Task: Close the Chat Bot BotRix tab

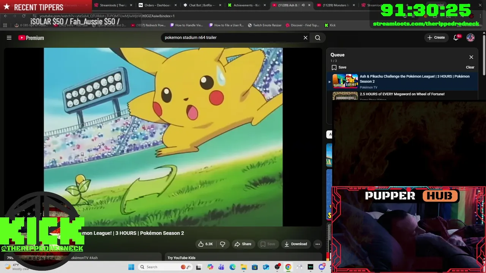Action: tap(220, 5)
